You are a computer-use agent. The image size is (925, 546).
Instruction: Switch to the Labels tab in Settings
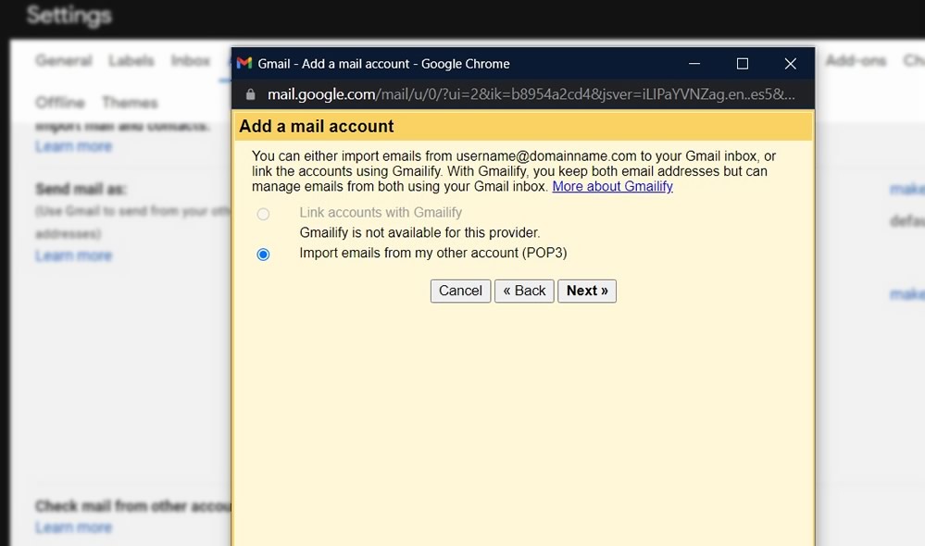[x=131, y=60]
